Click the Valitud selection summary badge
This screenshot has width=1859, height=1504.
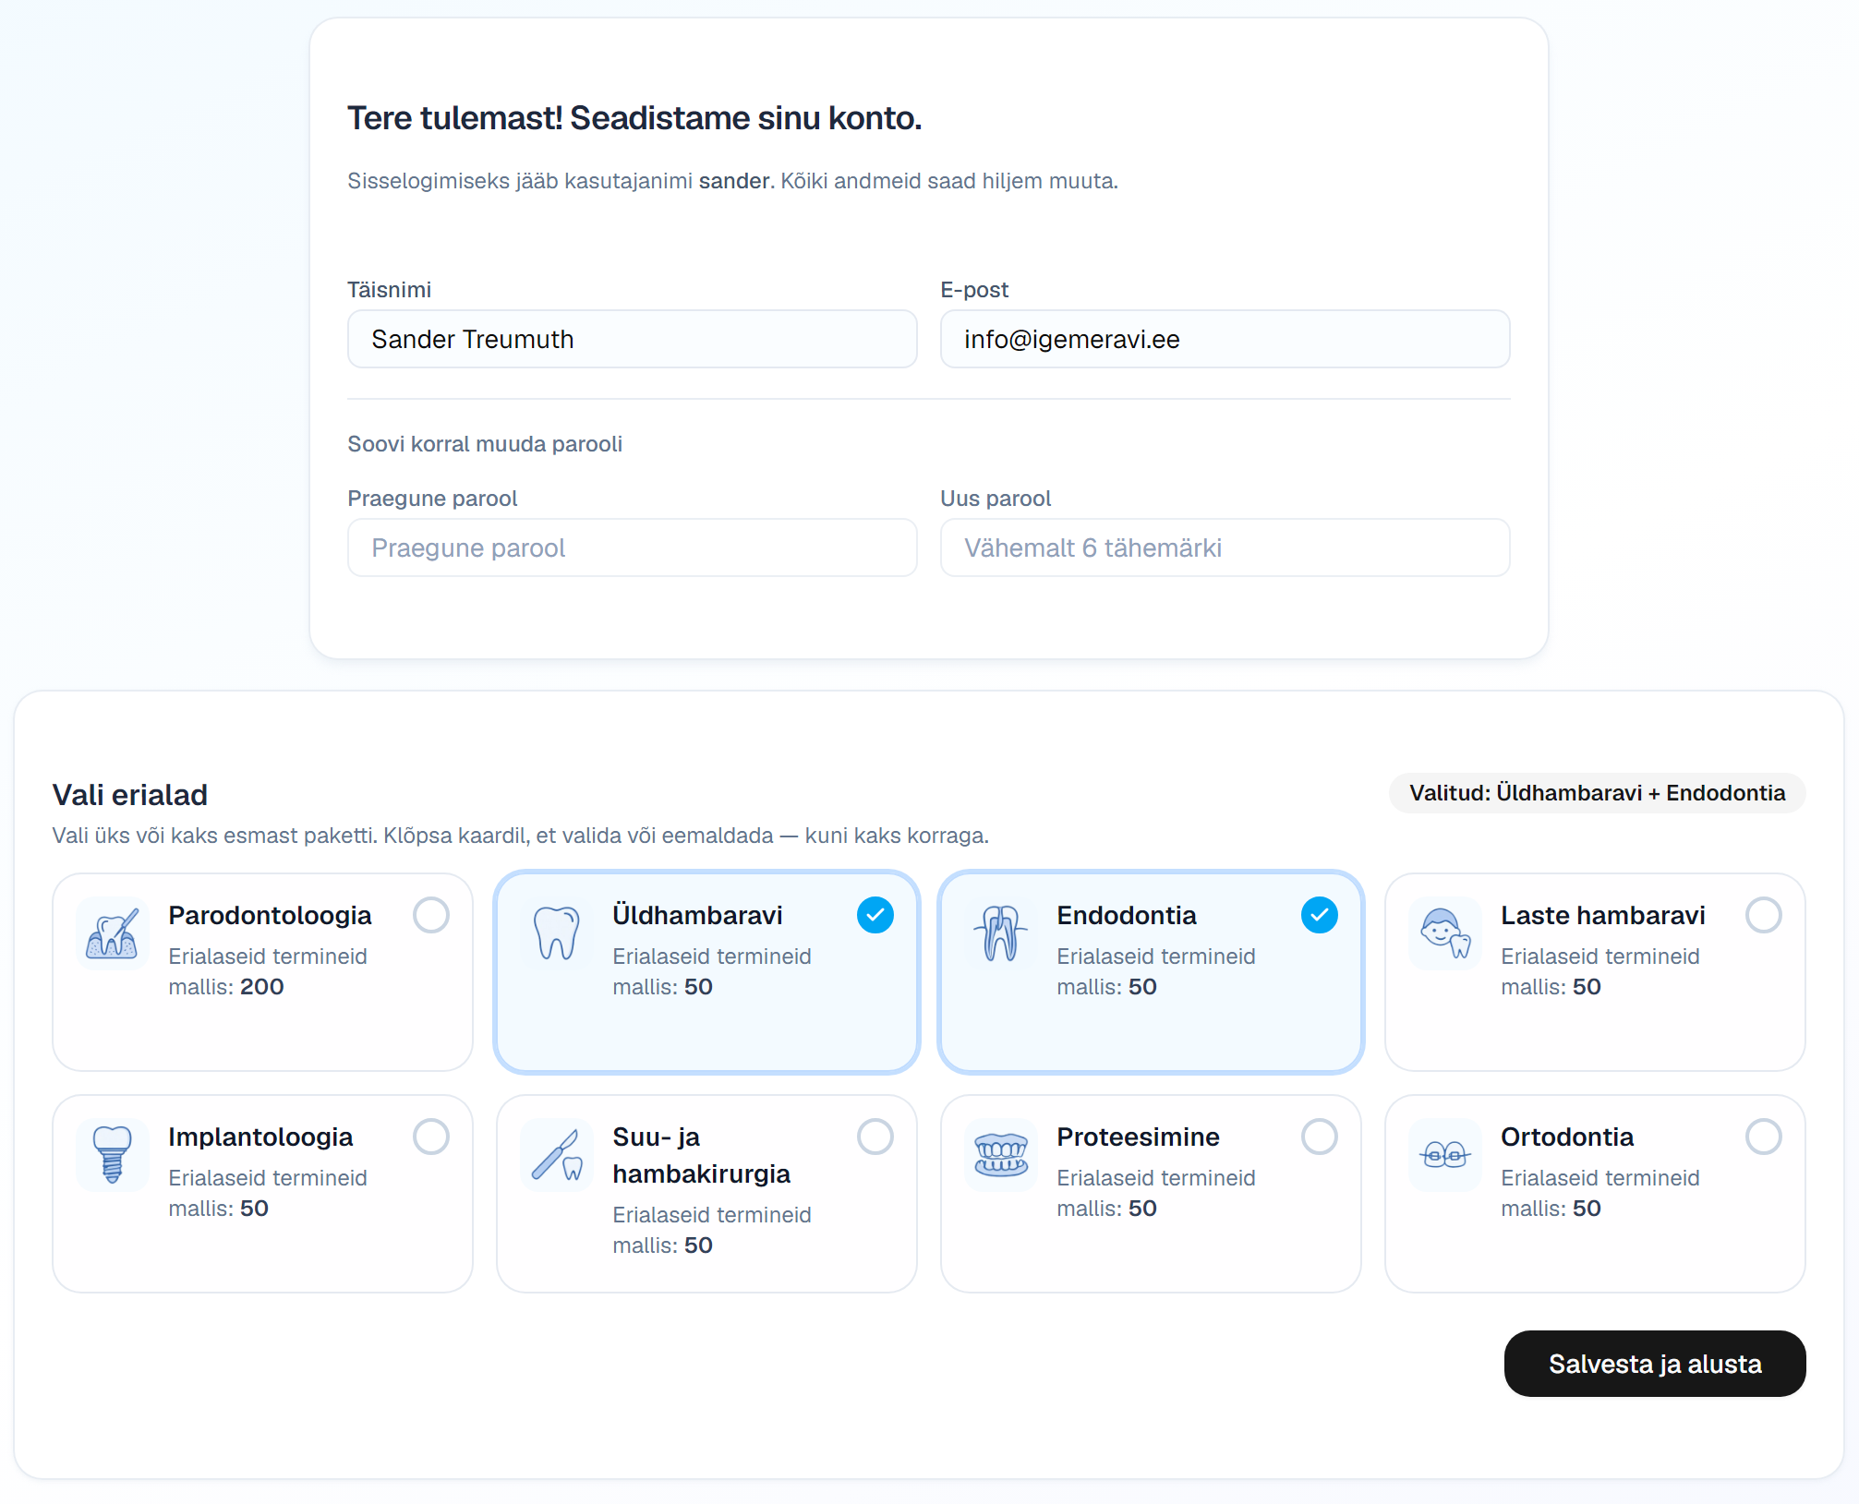pos(1597,793)
